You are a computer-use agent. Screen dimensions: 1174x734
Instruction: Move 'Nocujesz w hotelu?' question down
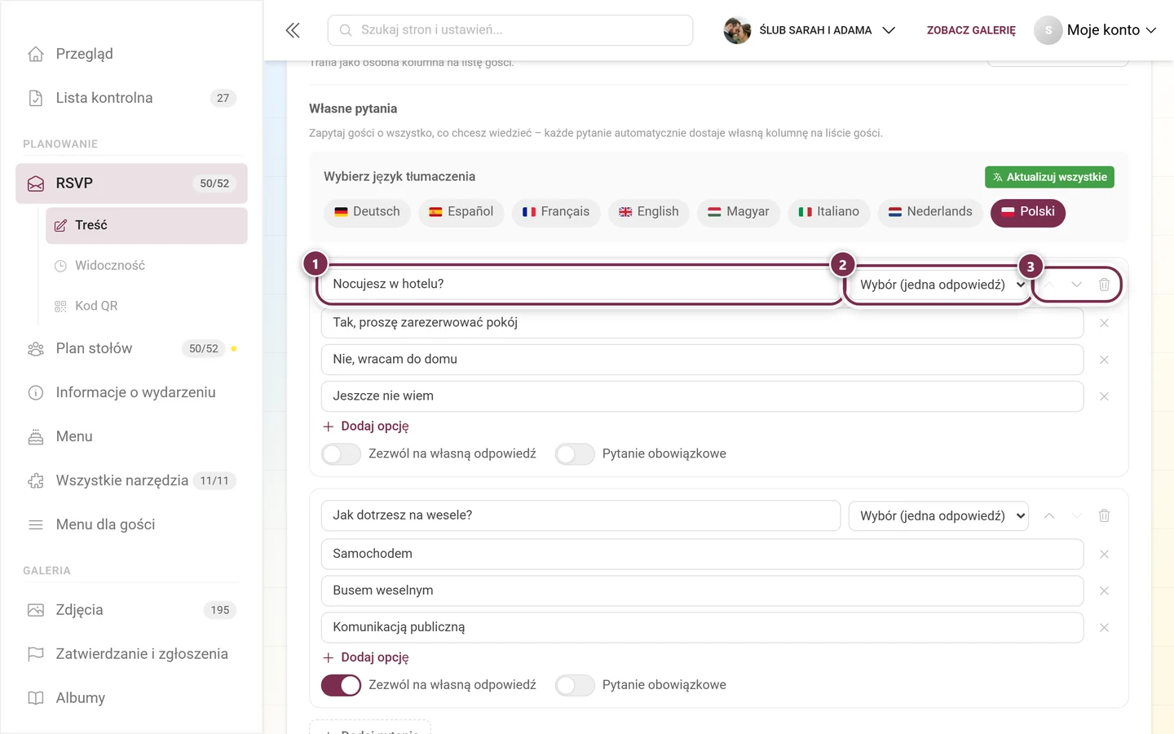point(1076,285)
